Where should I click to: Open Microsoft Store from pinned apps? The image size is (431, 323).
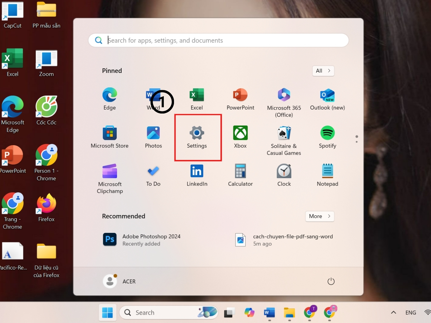[110, 137]
